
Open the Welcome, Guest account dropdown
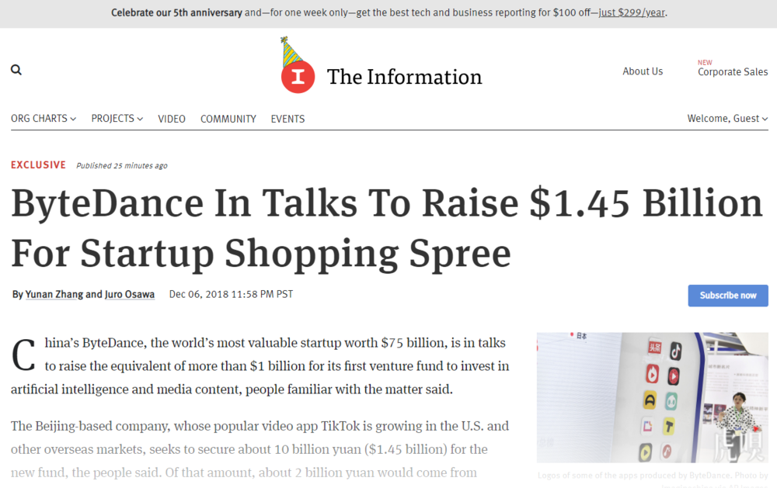pyautogui.click(x=727, y=119)
